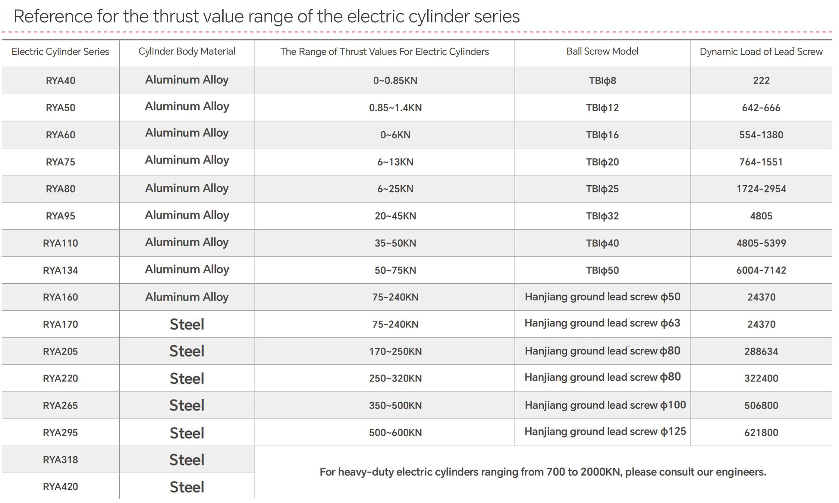The image size is (839, 503).
Task: Select the 'Dynamic Load of Lead Screw' header
Action: click(x=761, y=52)
